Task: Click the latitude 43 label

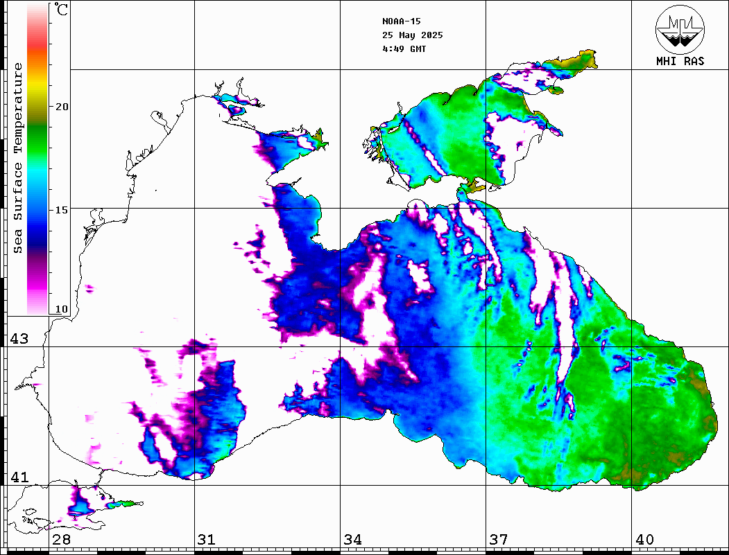Action: (x=18, y=339)
